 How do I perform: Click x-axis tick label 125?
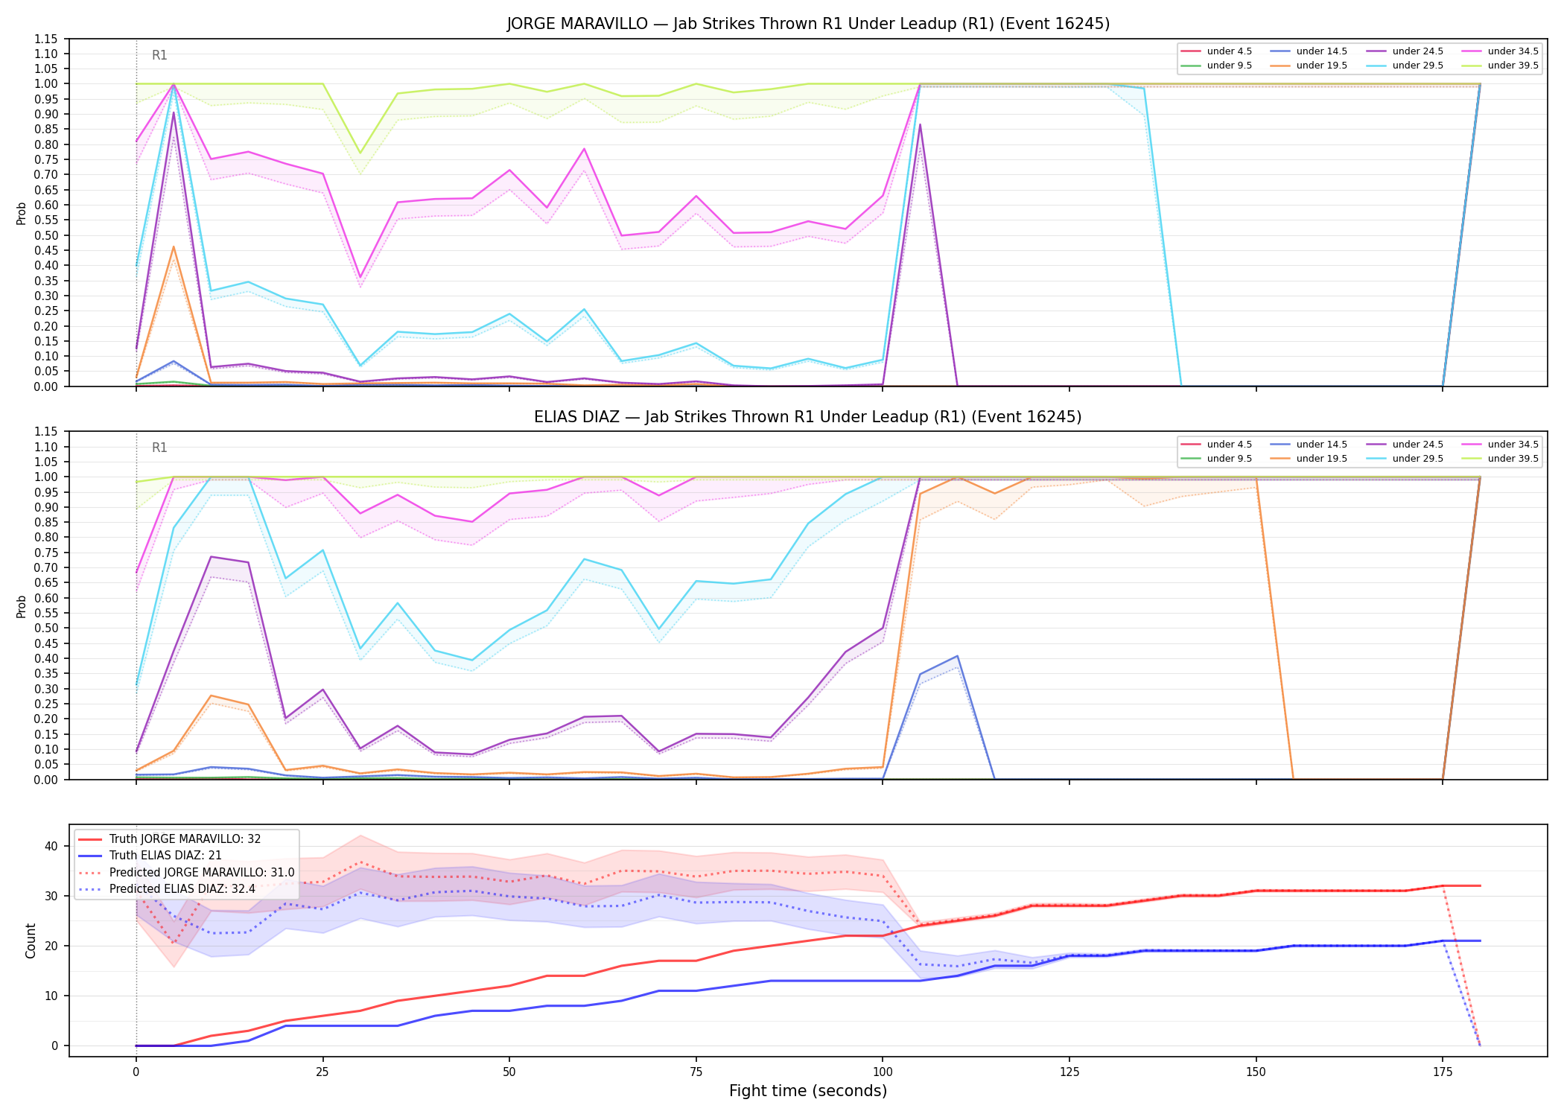click(x=1069, y=1072)
